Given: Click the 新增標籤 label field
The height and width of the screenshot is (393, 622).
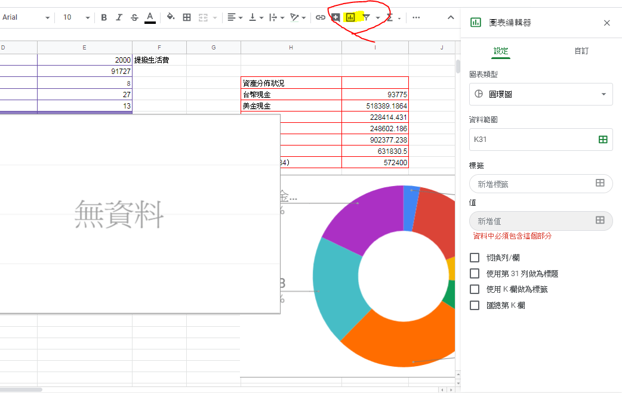Looking at the screenshot, I should 541,184.
